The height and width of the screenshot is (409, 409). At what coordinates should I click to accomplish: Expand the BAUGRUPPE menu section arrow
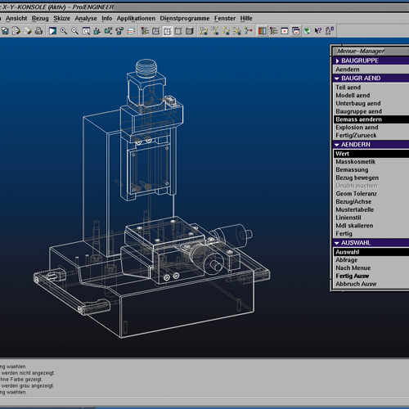click(x=337, y=61)
